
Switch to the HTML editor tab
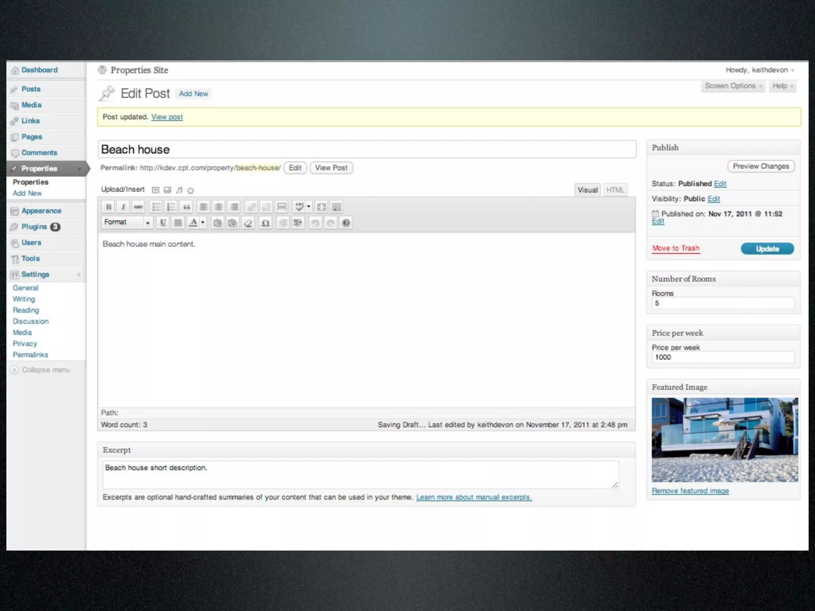point(615,190)
